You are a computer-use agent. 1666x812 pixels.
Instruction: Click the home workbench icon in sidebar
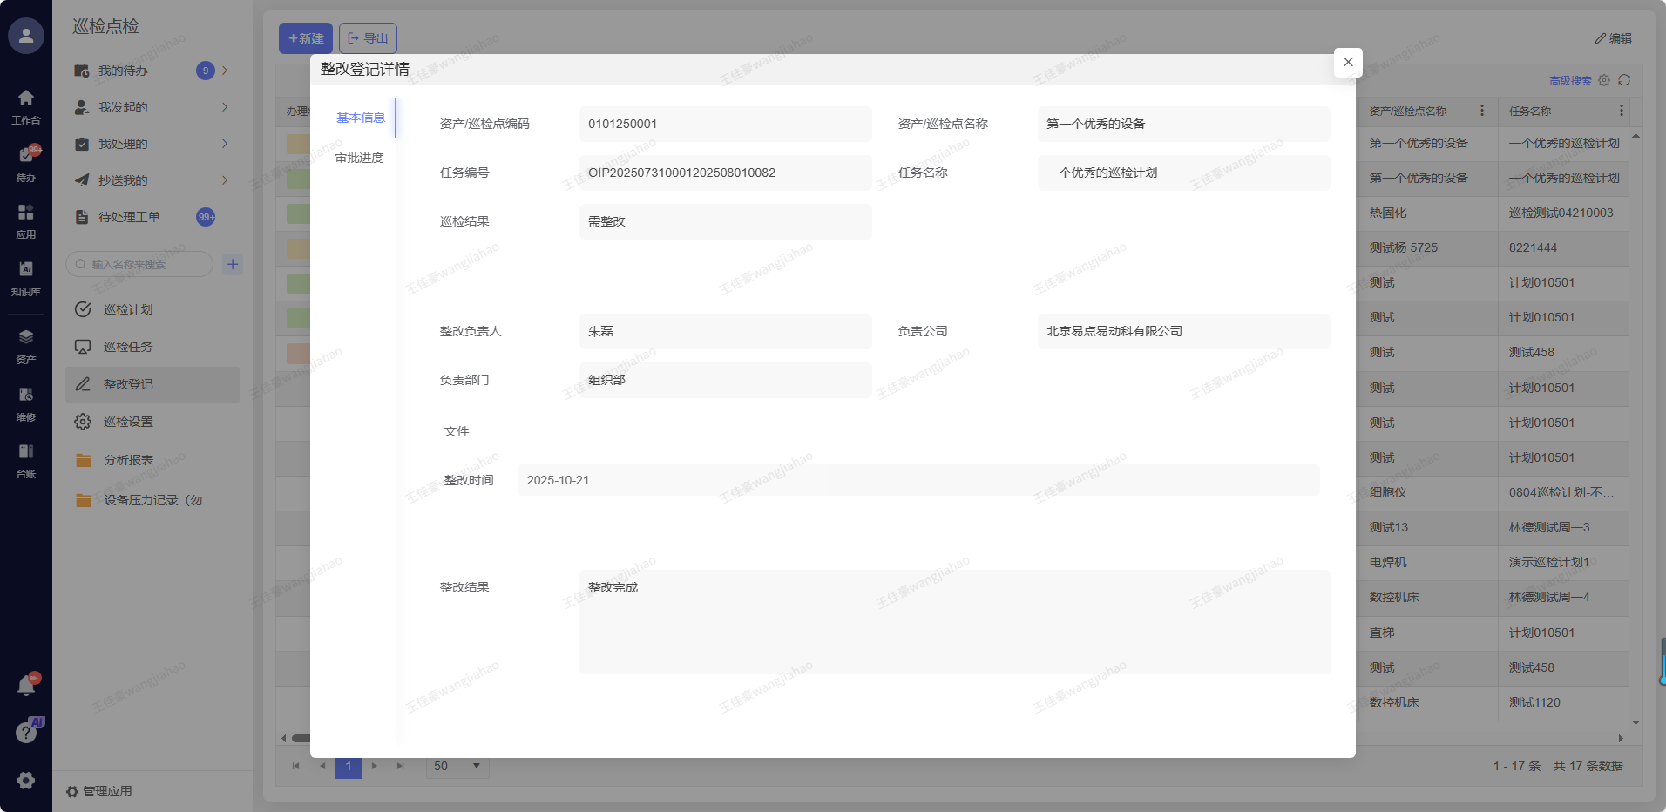click(26, 98)
